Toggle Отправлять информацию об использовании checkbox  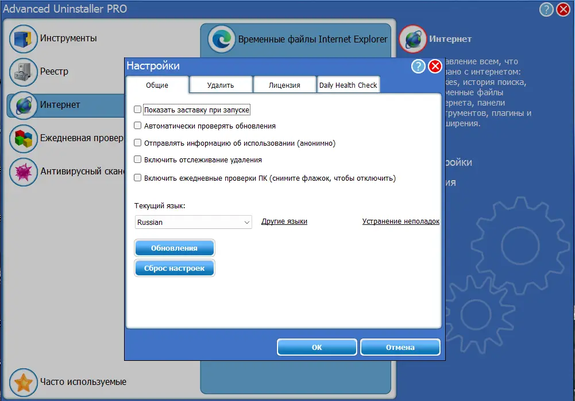coord(137,142)
